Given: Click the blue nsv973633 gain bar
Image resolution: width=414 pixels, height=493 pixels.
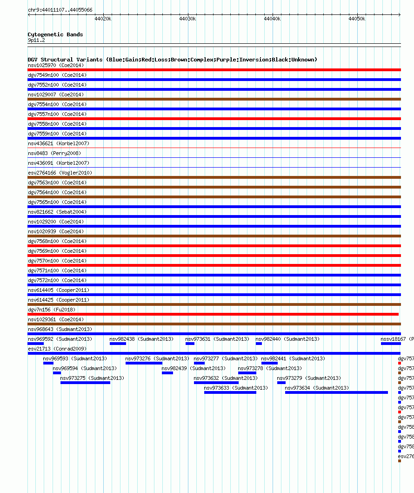Looking at the screenshot, I should click(x=230, y=392).
